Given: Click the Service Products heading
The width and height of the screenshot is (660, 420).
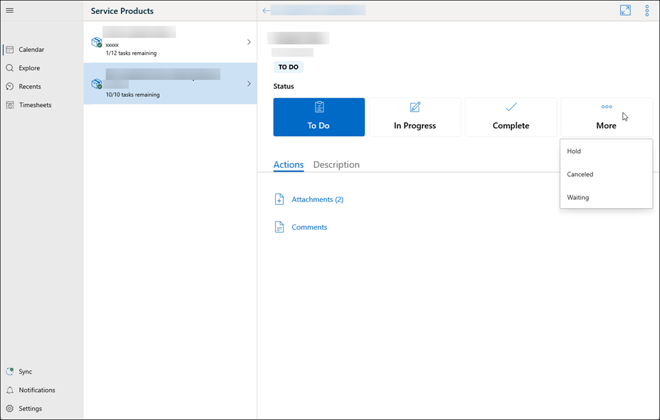Looking at the screenshot, I should pyautogui.click(x=122, y=11).
